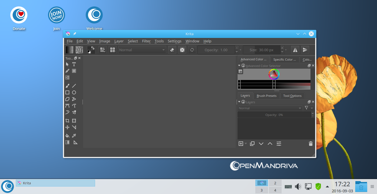Open the brush blending mode dropdown
The image size is (377, 194).
(x=142, y=50)
